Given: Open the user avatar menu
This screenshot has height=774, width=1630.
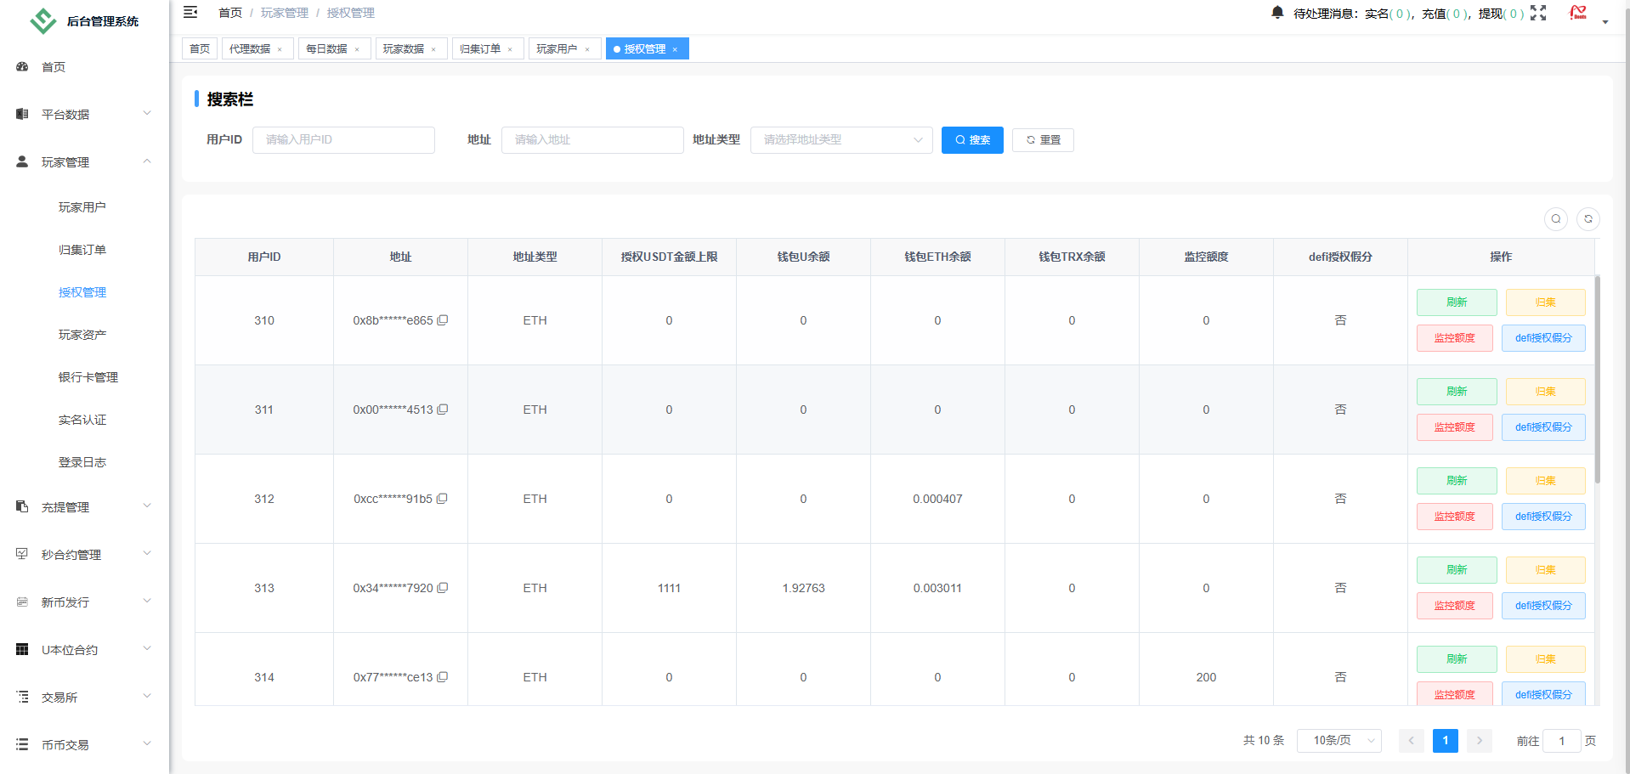Looking at the screenshot, I should [x=1578, y=13].
